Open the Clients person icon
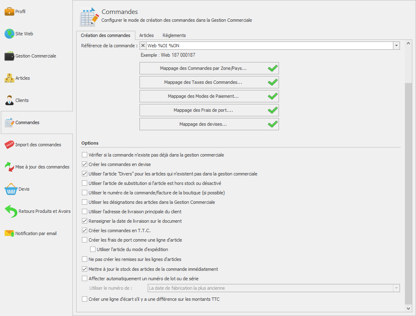 tap(9, 100)
